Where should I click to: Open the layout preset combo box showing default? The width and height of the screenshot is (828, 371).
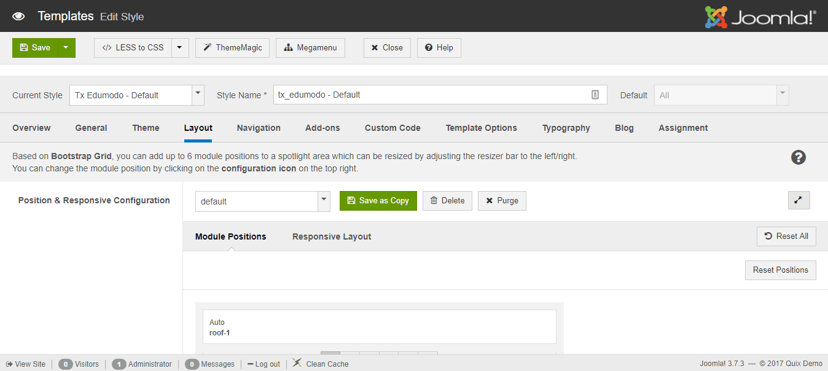[x=323, y=201]
